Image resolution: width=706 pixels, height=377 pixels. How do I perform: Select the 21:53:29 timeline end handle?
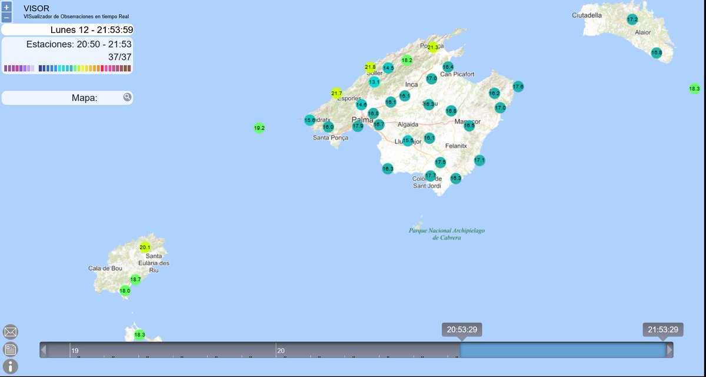[x=663, y=330]
